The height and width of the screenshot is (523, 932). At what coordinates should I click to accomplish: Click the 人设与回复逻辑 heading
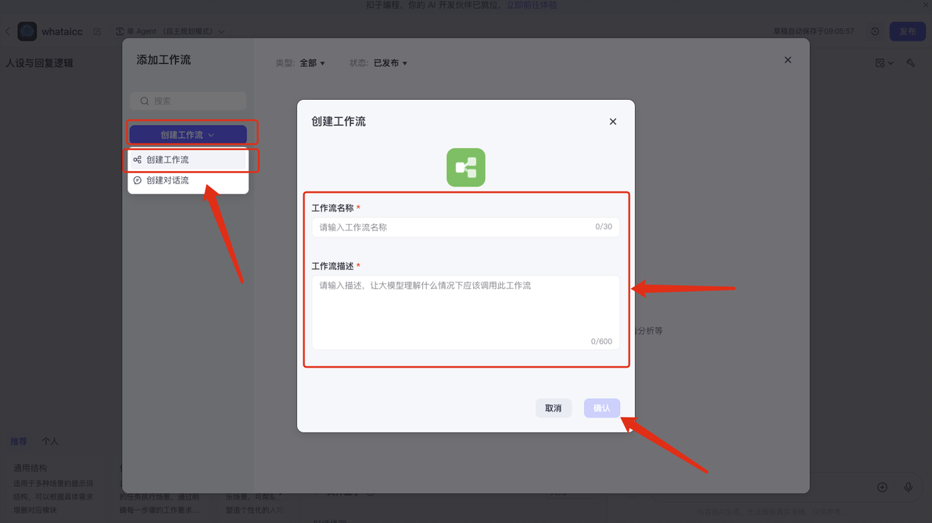[x=39, y=63]
